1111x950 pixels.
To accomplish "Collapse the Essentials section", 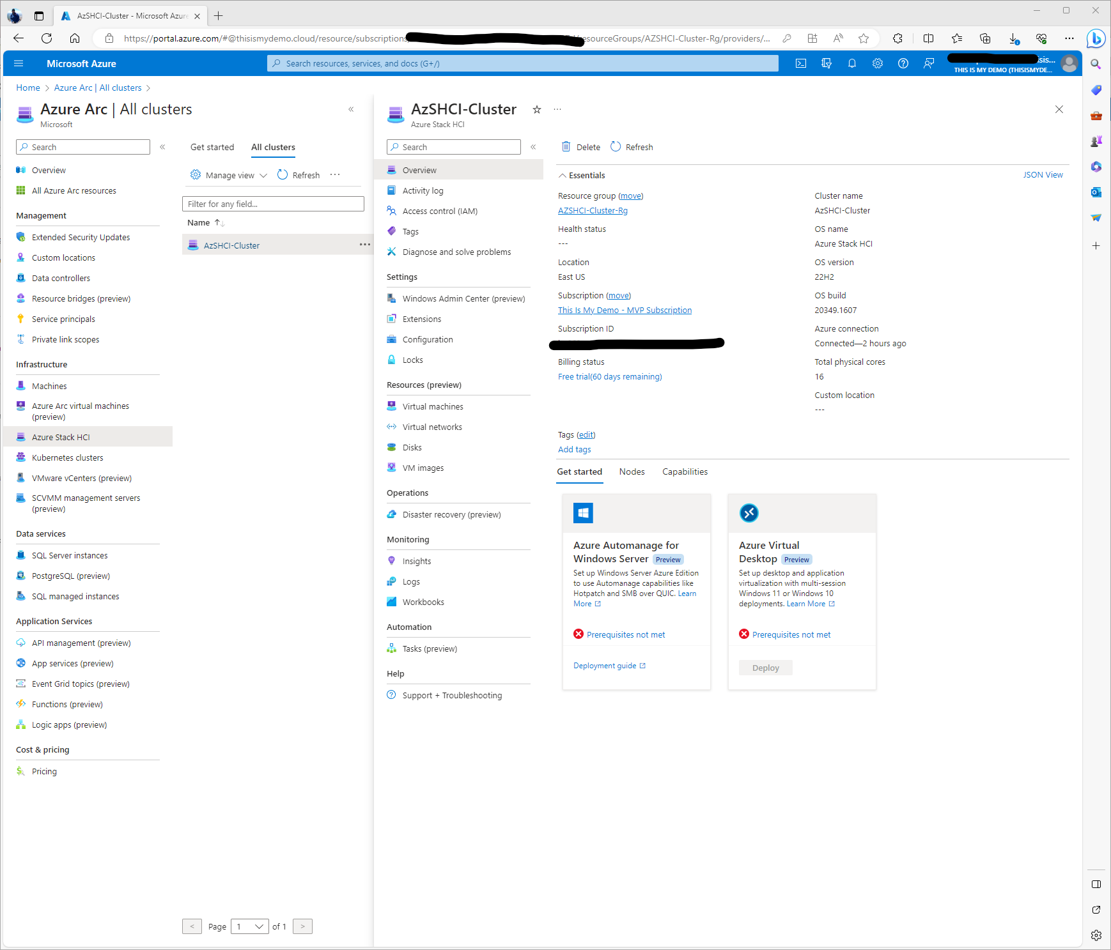I will pyautogui.click(x=563, y=176).
